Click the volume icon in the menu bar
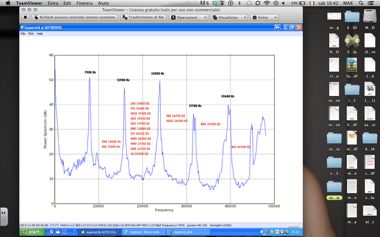The width and height of the screenshot is (380, 237). (x=283, y=3)
